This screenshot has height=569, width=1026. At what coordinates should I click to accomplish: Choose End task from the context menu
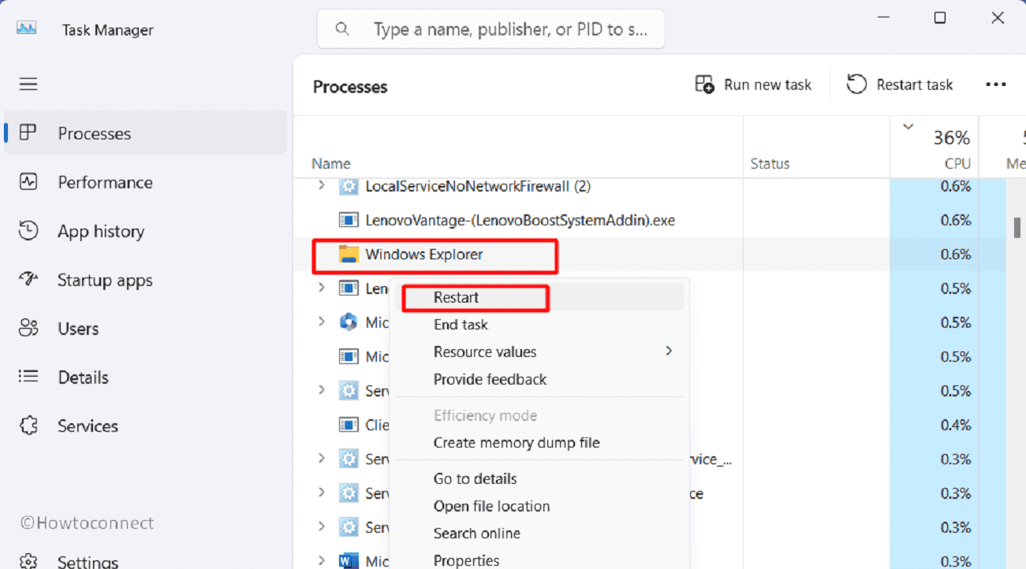click(x=538, y=325)
